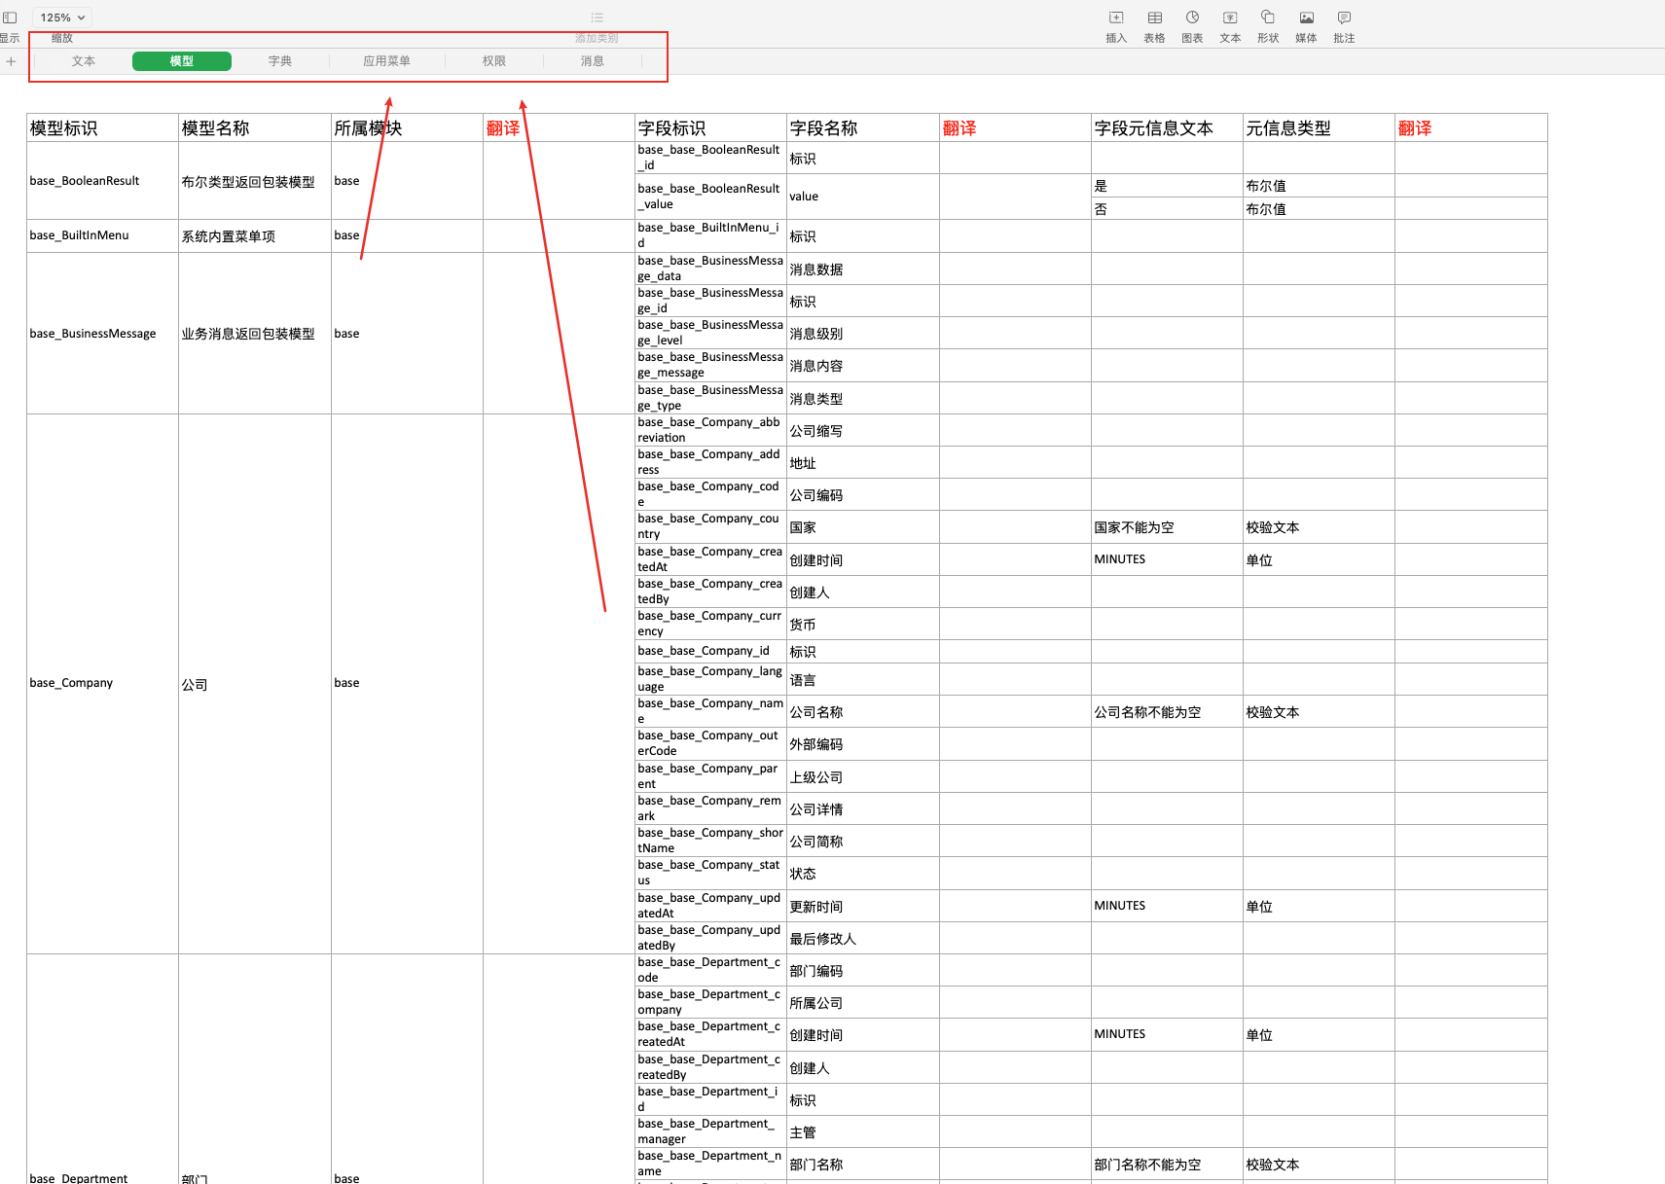Select the 状态 cell

(863, 873)
